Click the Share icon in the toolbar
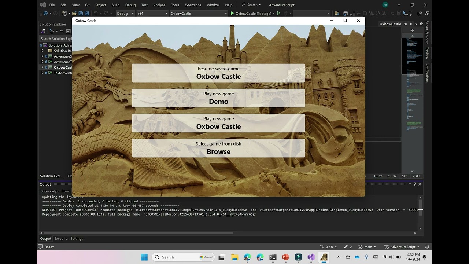Viewport: 469px width, 264px height. (420, 13)
